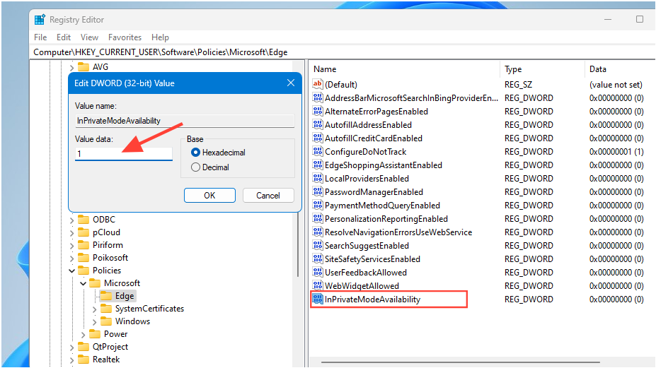Viewport: 656px width, 368px height.
Task: Click the Value data input field
Action: pos(124,153)
